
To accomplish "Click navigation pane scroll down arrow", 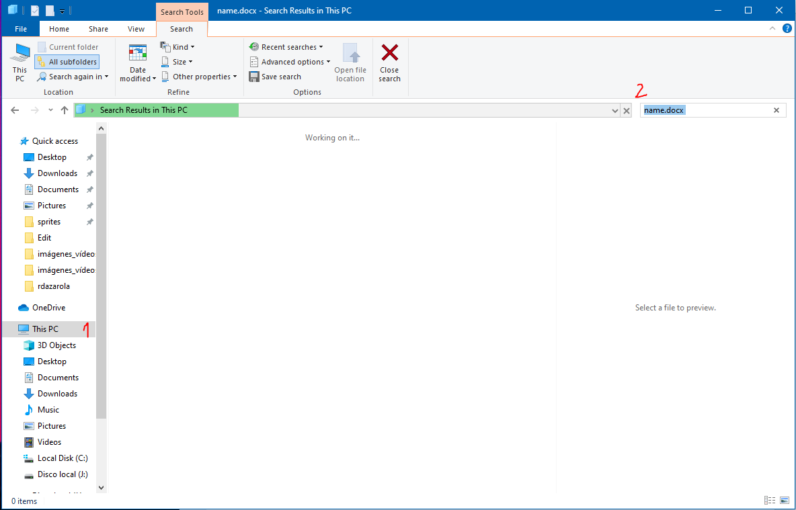I will 101,488.
